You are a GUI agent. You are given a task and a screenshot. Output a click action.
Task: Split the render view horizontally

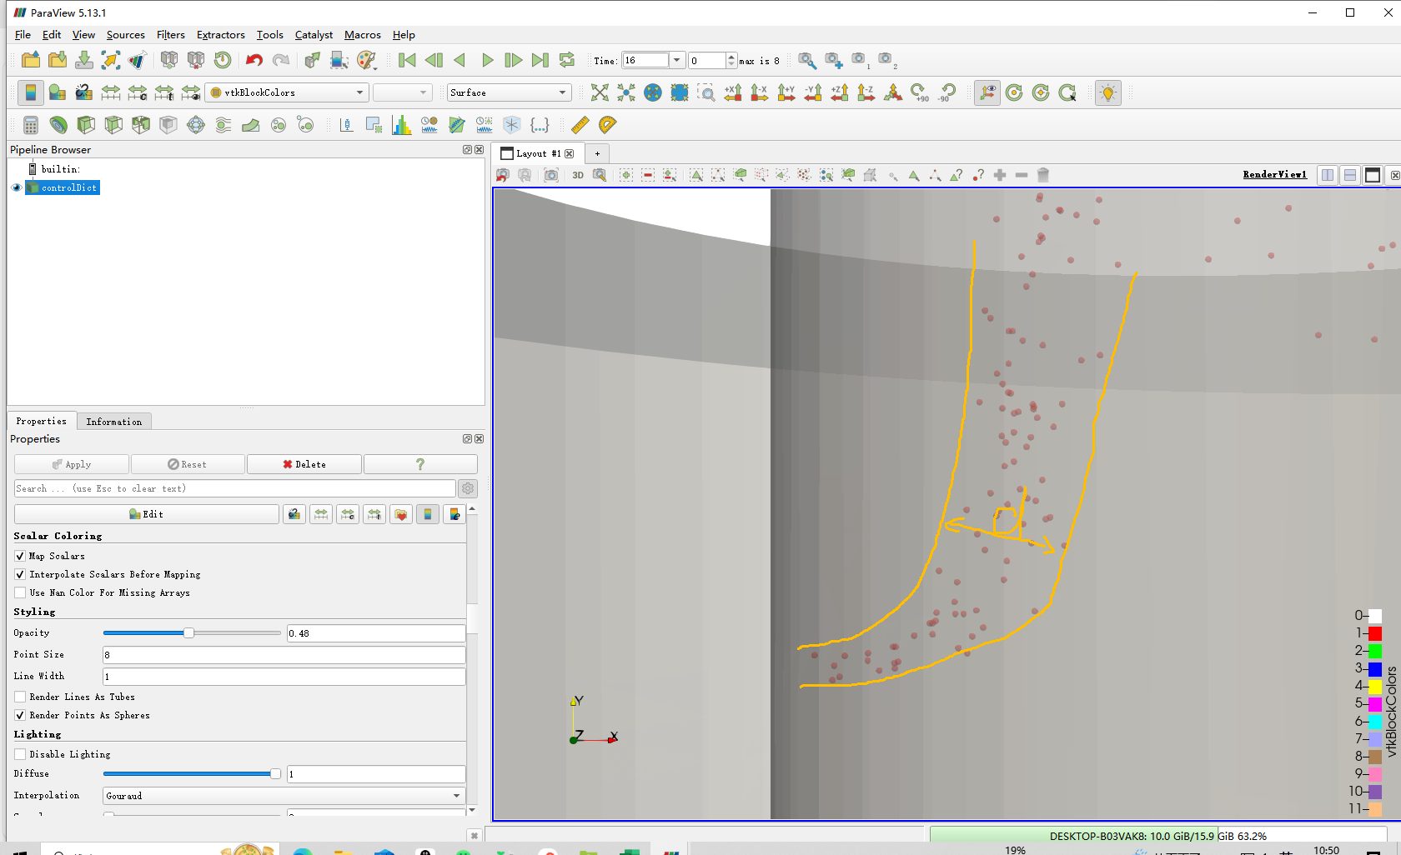click(1328, 175)
